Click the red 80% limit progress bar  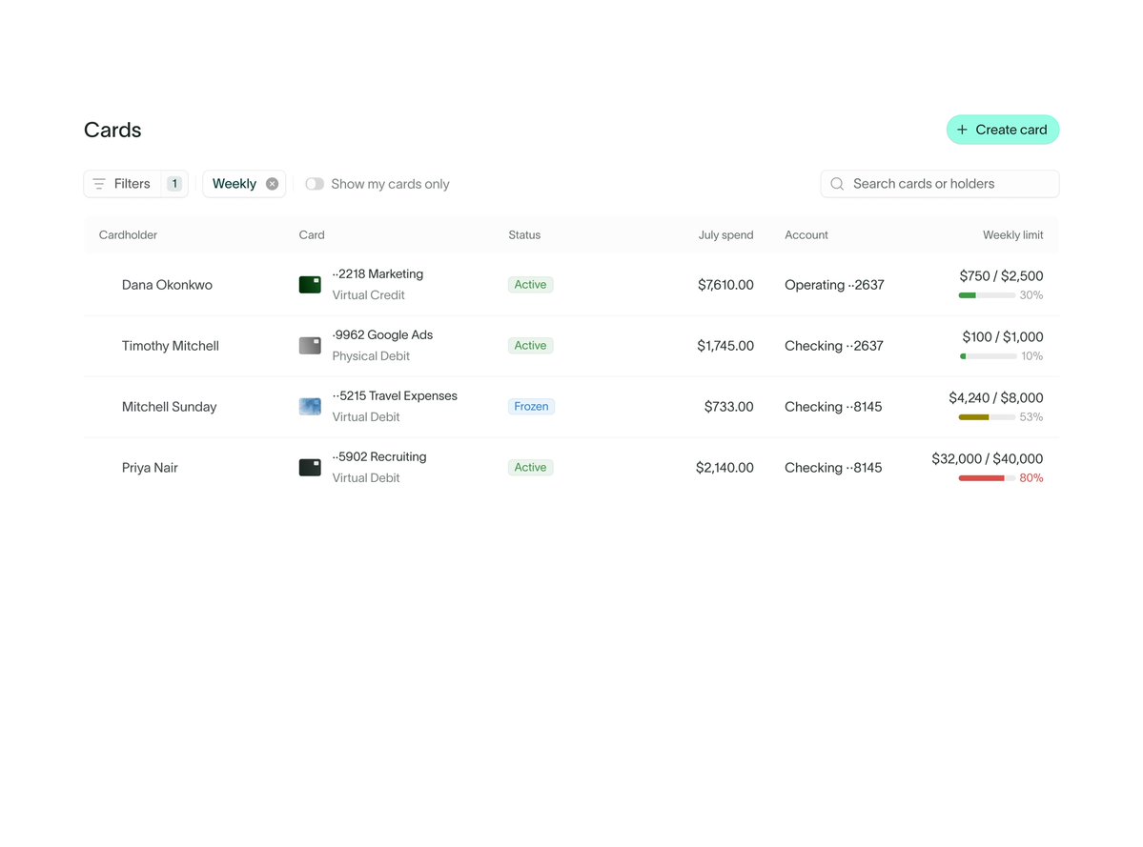(987, 478)
